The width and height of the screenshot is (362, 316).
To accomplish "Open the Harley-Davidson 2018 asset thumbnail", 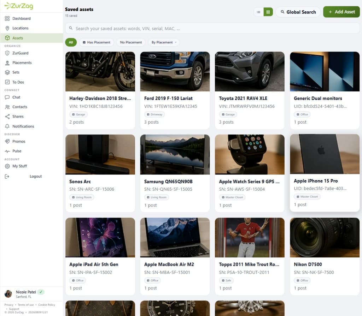I will [100, 72].
